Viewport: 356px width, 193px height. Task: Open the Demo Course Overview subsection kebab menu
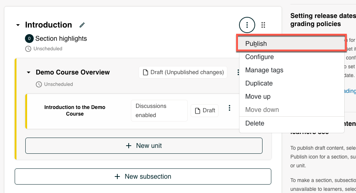point(238,73)
